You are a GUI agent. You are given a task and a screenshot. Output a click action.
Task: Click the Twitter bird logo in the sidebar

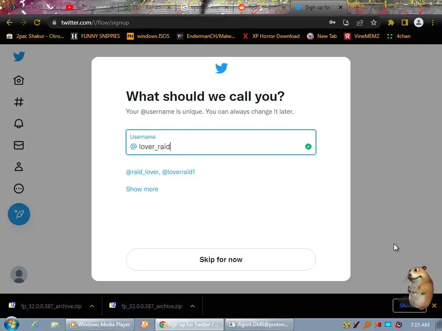tap(19, 56)
